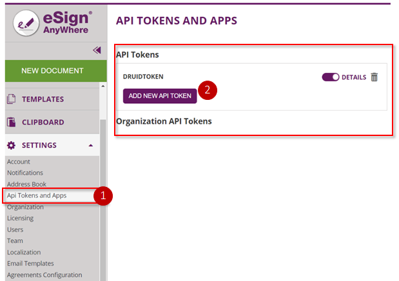This screenshot has height=281, width=399.
Task: Toggle the DRUIDTOKEN enable switch
Action: point(330,77)
